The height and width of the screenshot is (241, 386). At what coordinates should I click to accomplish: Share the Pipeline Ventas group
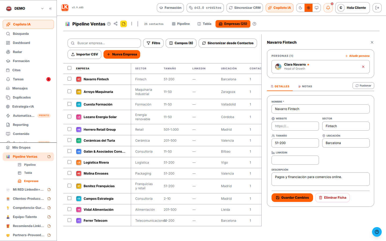[116, 24]
